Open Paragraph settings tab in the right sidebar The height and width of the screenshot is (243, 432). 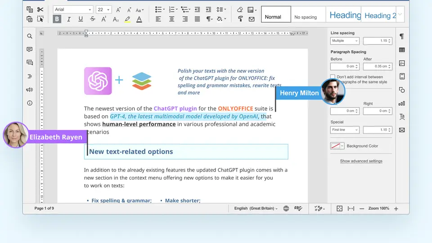(402, 36)
